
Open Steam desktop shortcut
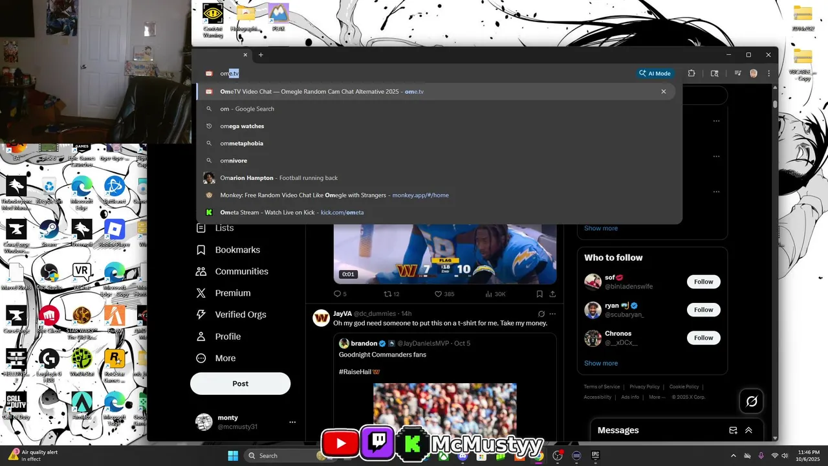(49, 233)
